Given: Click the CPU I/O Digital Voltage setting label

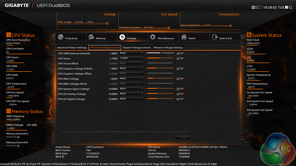Looking at the screenshot, I should click(x=71, y=99).
